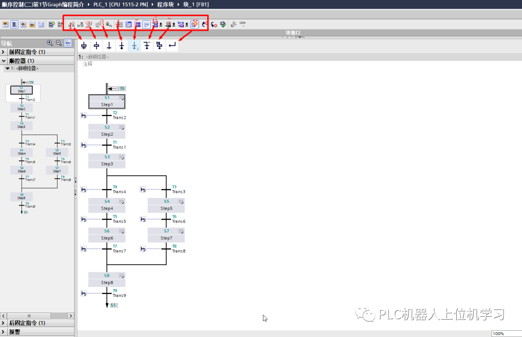Toggle the fit-to-width button in the navigation panel

coord(67,43)
